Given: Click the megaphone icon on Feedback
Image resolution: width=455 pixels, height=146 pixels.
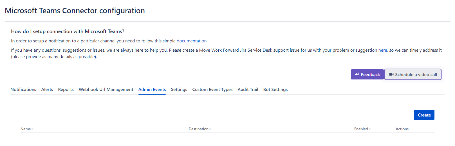Looking at the screenshot, I should tap(357, 74).
